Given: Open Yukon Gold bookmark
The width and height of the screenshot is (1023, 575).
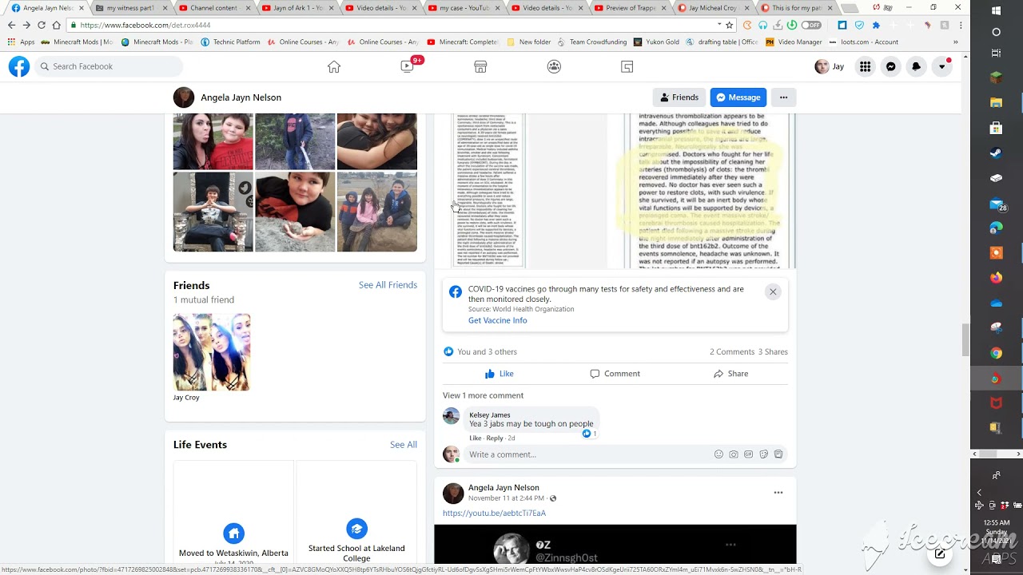Looking at the screenshot, I should 656,42.
